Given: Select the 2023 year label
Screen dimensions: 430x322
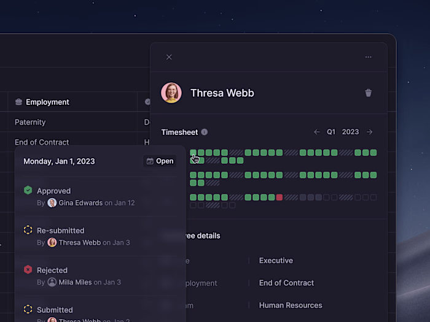Looking at the screenshot, I should pos(350,132).
